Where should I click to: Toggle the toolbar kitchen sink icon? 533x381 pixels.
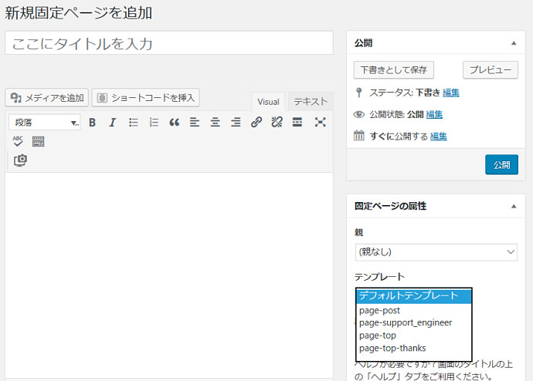coord(38,141)
